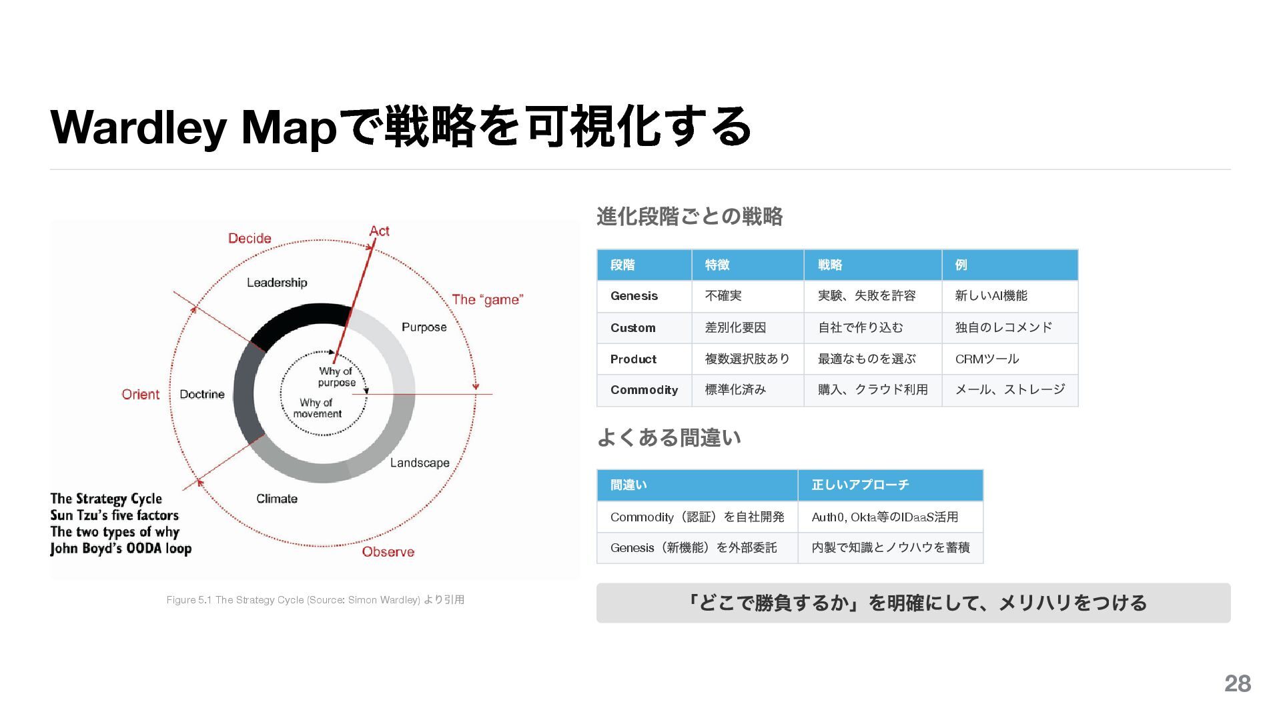Select the "CRMツール" example cell
This screenshot has width=1281, height=720.
(x=987, y=359)
